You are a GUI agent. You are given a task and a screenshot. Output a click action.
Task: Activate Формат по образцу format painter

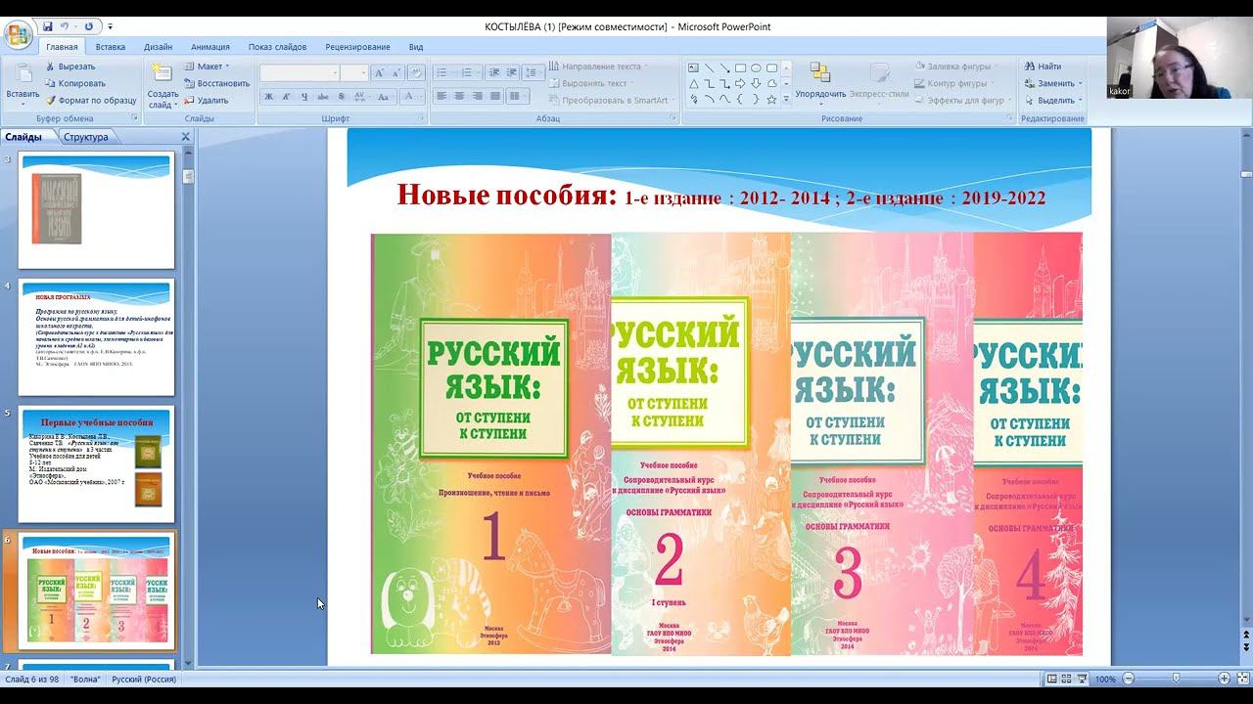point(91,100)
